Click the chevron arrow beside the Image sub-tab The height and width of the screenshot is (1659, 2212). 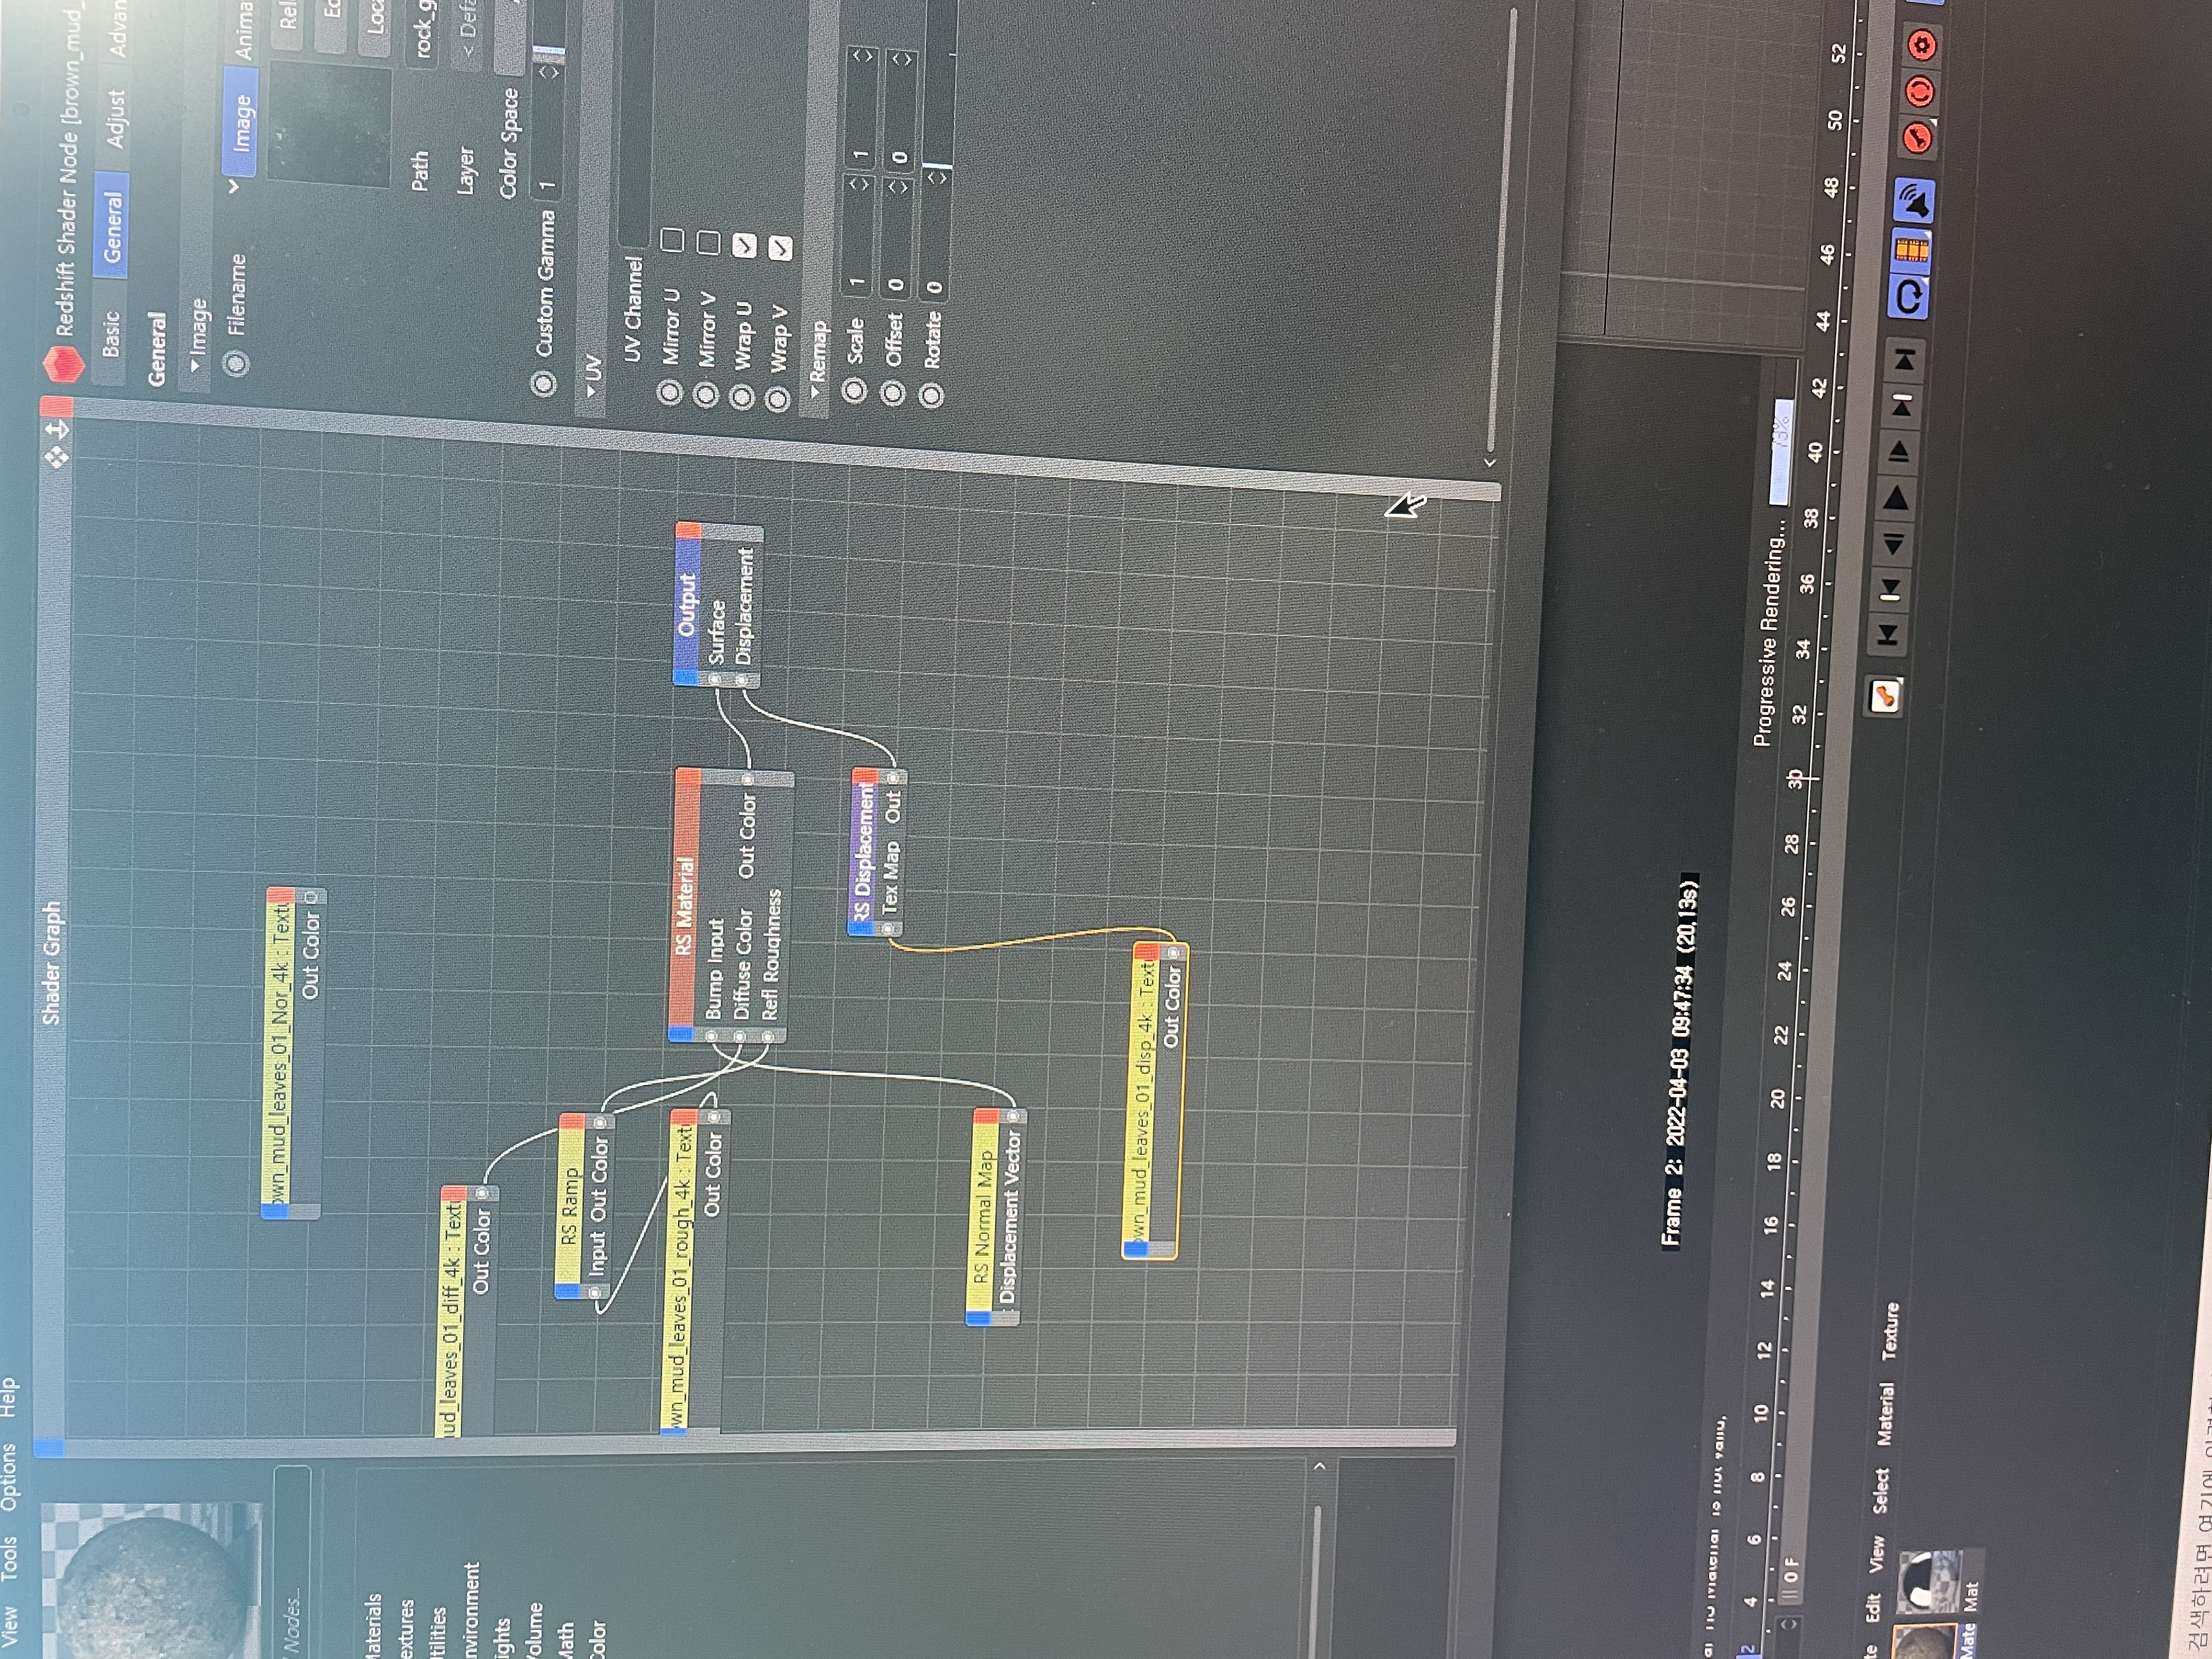234,186
